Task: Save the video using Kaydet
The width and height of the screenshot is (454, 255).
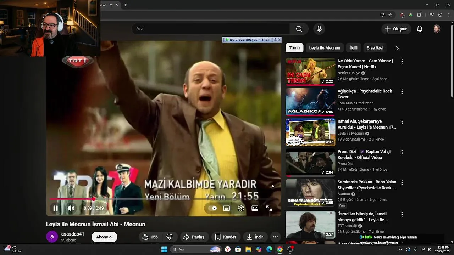Action: (226, 237)
